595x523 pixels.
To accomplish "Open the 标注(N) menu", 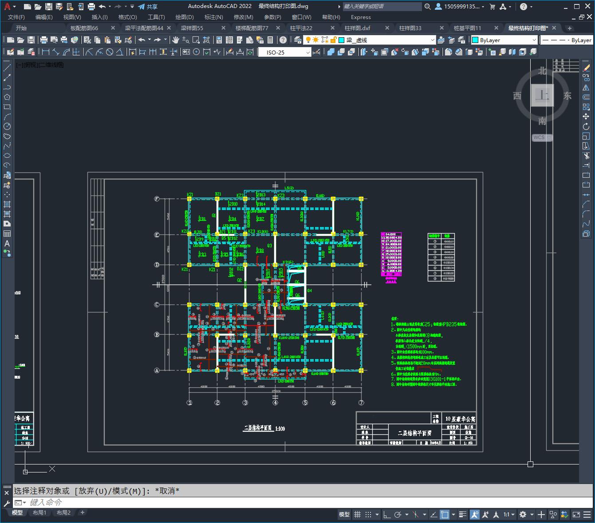I will tap(213, 17).
